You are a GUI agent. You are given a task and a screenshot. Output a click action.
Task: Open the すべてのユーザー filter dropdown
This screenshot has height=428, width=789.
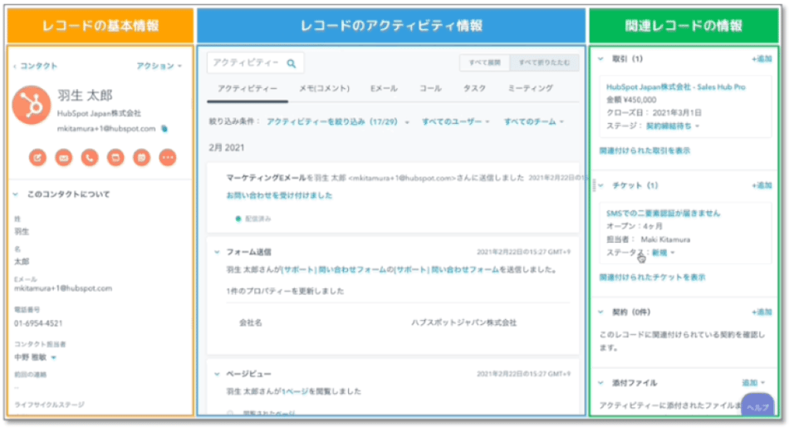455,122
